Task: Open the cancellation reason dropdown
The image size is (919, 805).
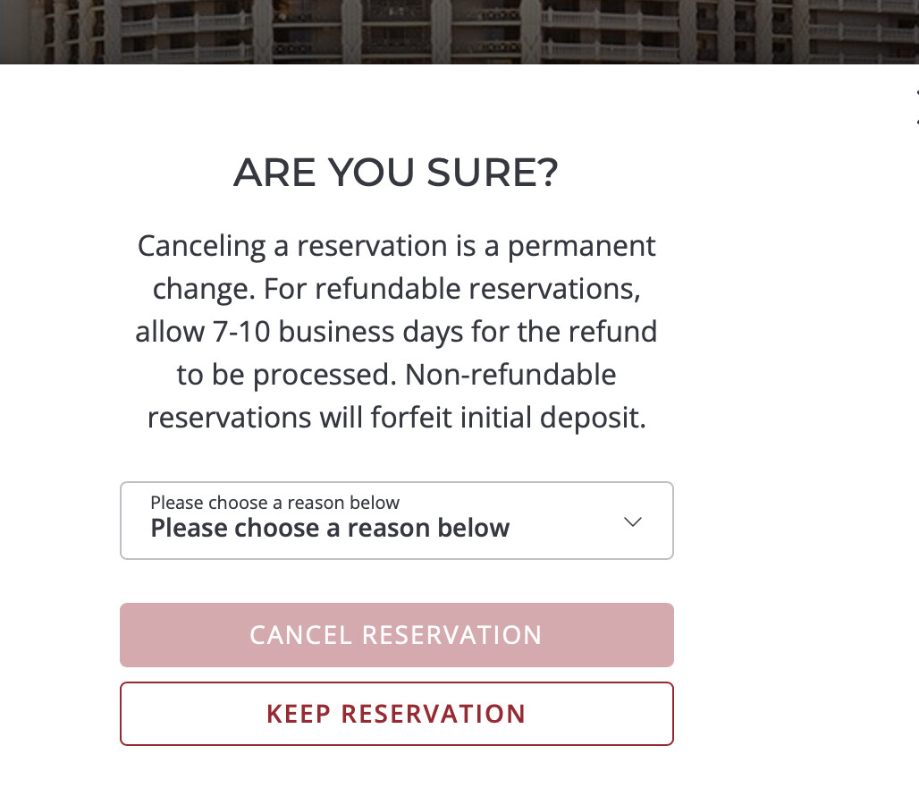Action: pyautogui.click(x=396, y=521)
